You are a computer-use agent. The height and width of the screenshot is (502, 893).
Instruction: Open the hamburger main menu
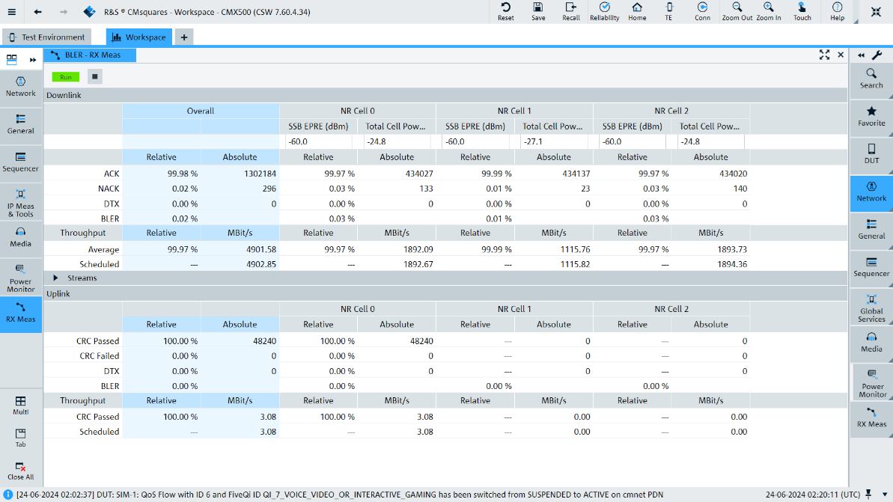[11, 12]
